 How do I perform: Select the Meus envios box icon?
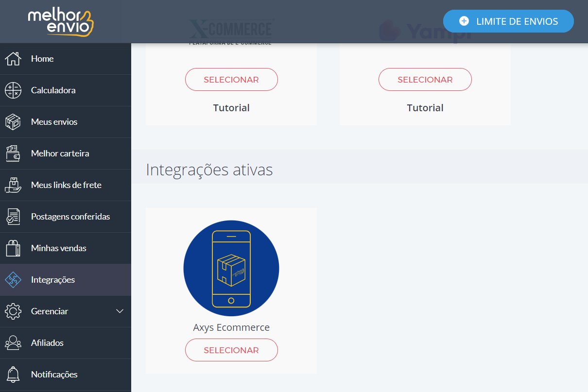[x=13, y=122]
